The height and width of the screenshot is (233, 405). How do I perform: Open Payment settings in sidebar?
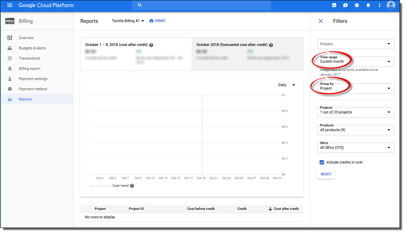pos(33,79)
